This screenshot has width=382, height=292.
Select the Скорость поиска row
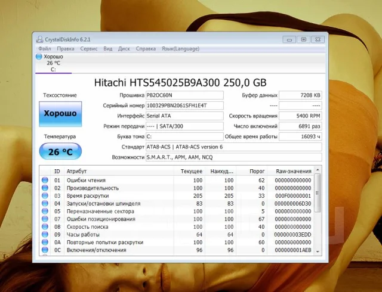[177, 227]
